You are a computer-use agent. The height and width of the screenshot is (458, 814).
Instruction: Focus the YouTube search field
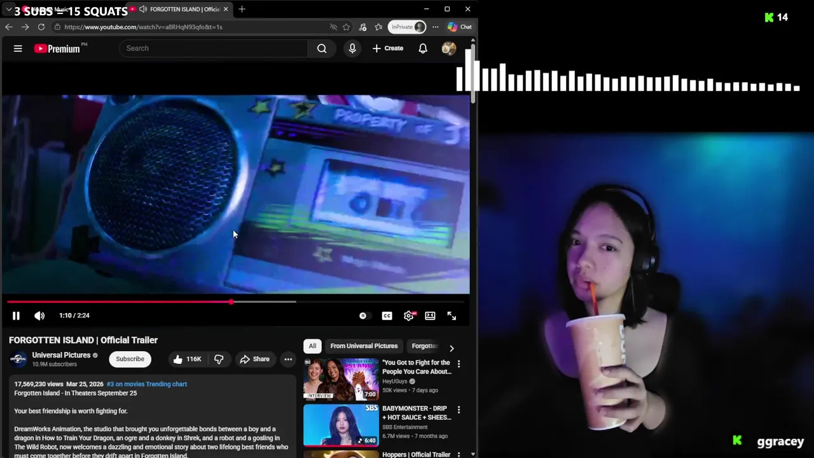213,48
